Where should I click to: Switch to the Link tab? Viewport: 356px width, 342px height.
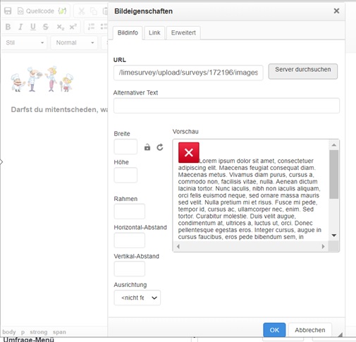point(154,32)
